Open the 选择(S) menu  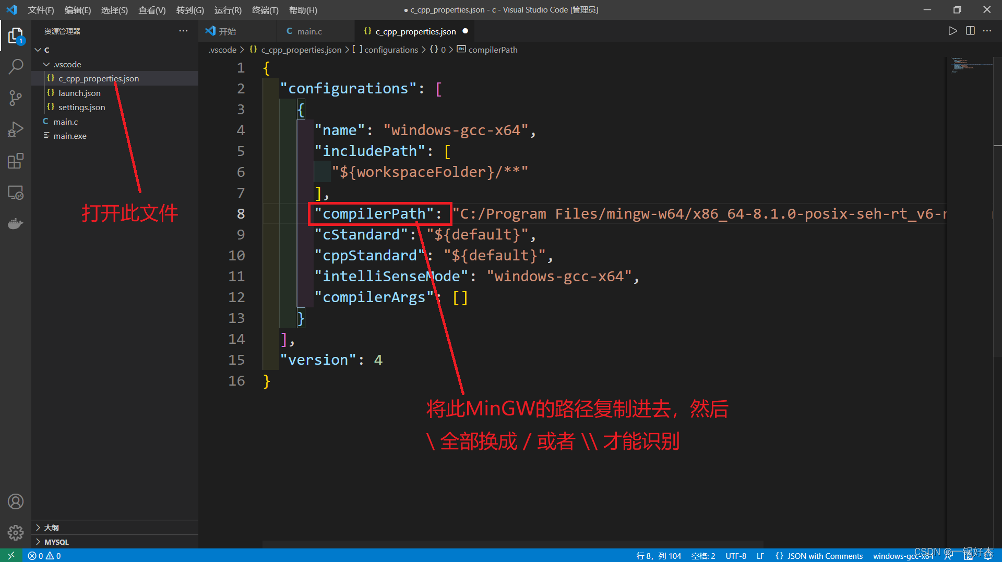pos(114,10)
